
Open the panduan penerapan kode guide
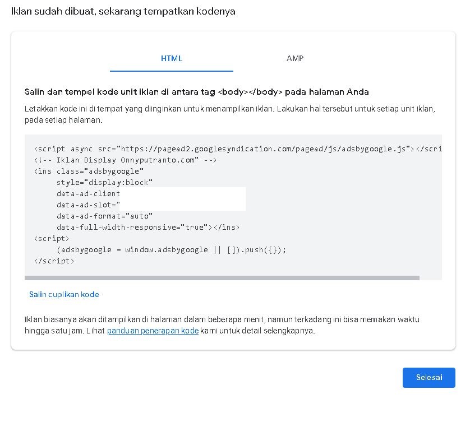point(153,331)
